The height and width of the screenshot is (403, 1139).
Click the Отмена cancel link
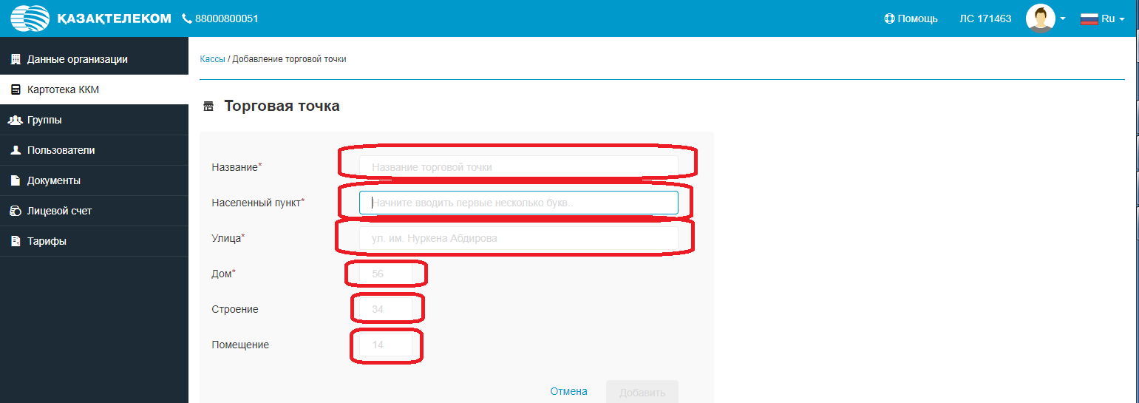click(568, 391)
